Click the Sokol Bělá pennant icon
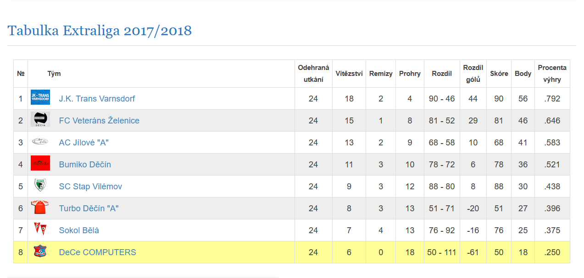The height and width of the screenshot is (278, 584). pyautogui.click(x=40, y=229)
